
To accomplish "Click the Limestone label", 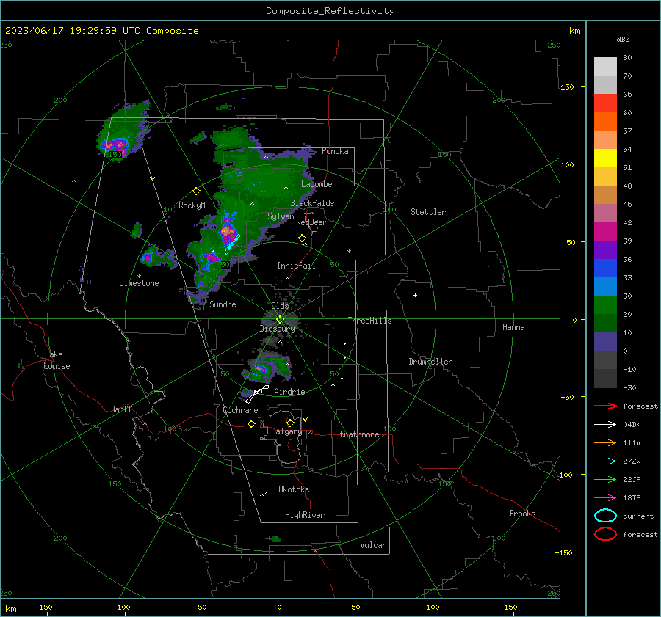I will (139, 283).
